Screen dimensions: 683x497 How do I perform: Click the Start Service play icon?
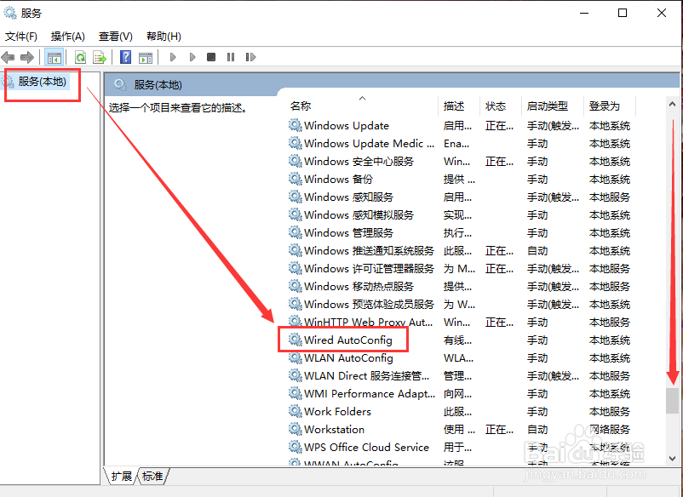[173, 57]
